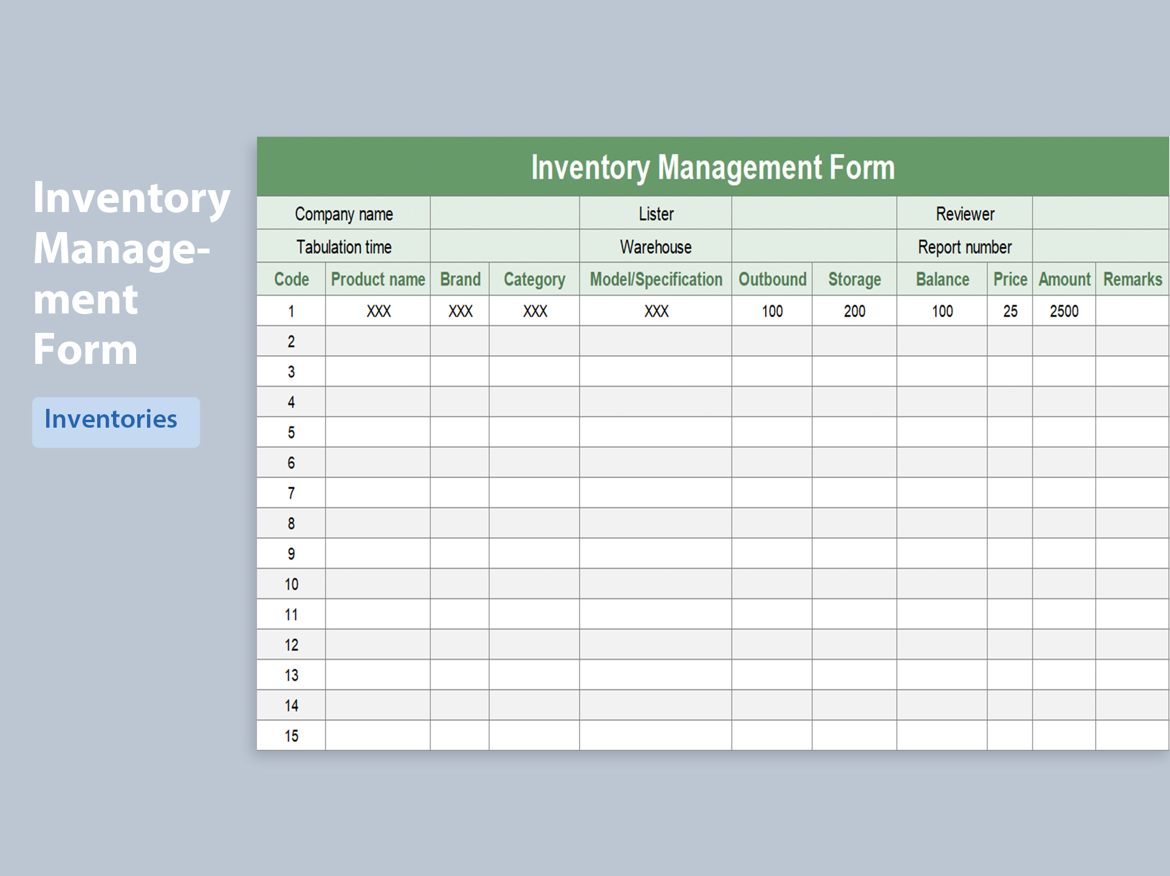
Task: Click the 2500 Amount value in row 1
Action: 1064,310
